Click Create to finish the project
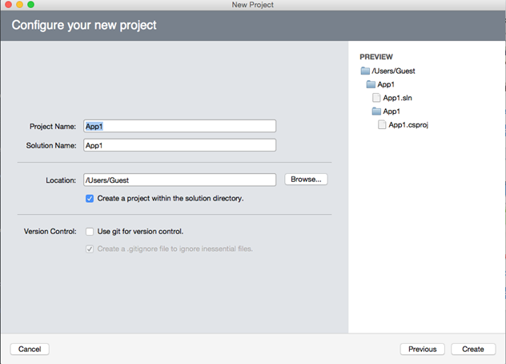 coord(472,349)
